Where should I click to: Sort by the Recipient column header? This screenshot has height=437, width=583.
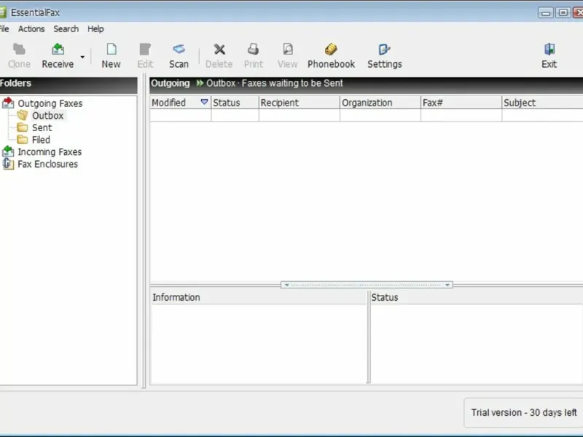point(300,103)
